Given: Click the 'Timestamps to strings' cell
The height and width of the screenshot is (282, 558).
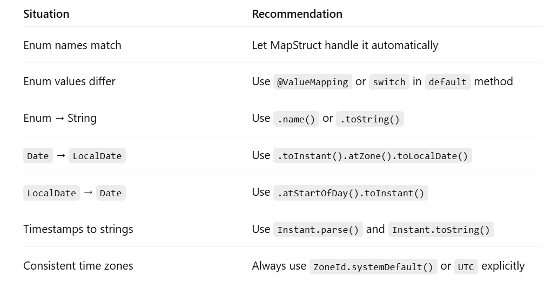Looking at the screenshot, I should click(78, 229).
